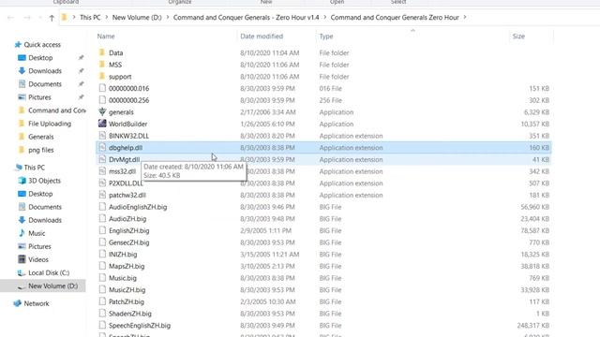This screenshot has height=337, width=600.
Task: Click the Desktop icon under This PC
Action: (22, 194)
